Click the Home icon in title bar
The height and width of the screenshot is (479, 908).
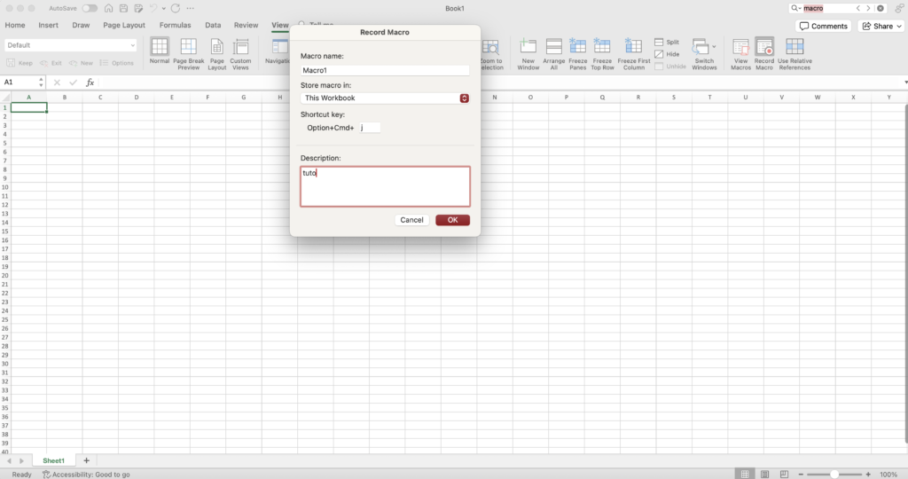tap(108, 8)
